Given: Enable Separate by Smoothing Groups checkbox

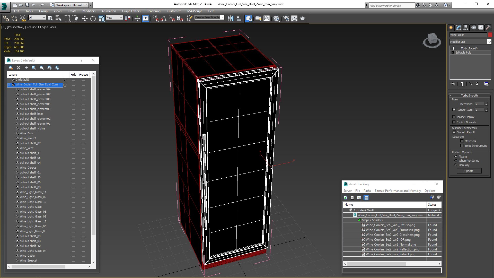Looking at the screenshot, I should point(462,146).
